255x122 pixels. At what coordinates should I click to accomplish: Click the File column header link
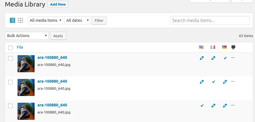coord(20,47)
